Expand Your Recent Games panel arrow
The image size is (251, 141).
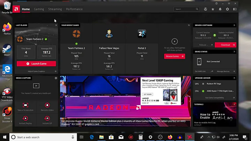[x=189, y=25]
